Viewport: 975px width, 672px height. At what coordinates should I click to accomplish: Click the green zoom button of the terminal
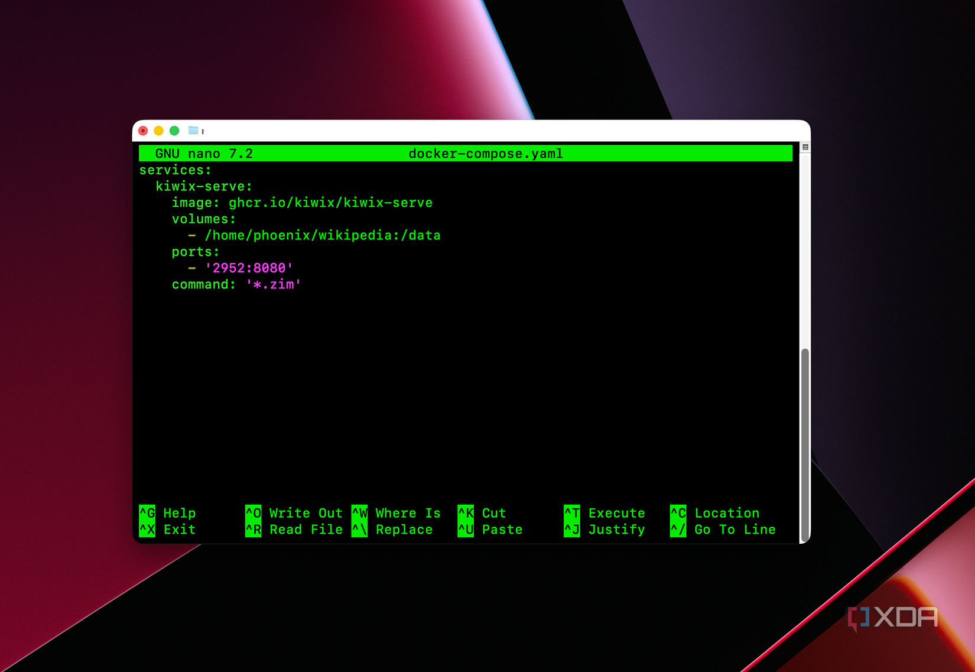point(174,131)
